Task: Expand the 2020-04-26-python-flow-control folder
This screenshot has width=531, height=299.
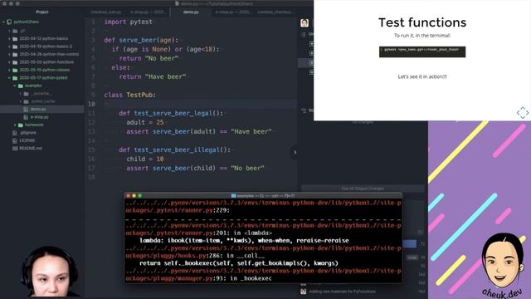Action: (9, 54)
